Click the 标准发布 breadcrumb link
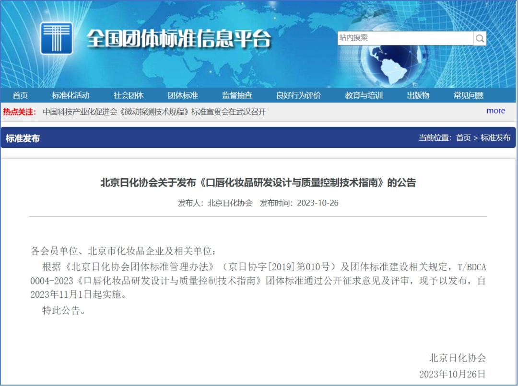 tap(495, 138)
